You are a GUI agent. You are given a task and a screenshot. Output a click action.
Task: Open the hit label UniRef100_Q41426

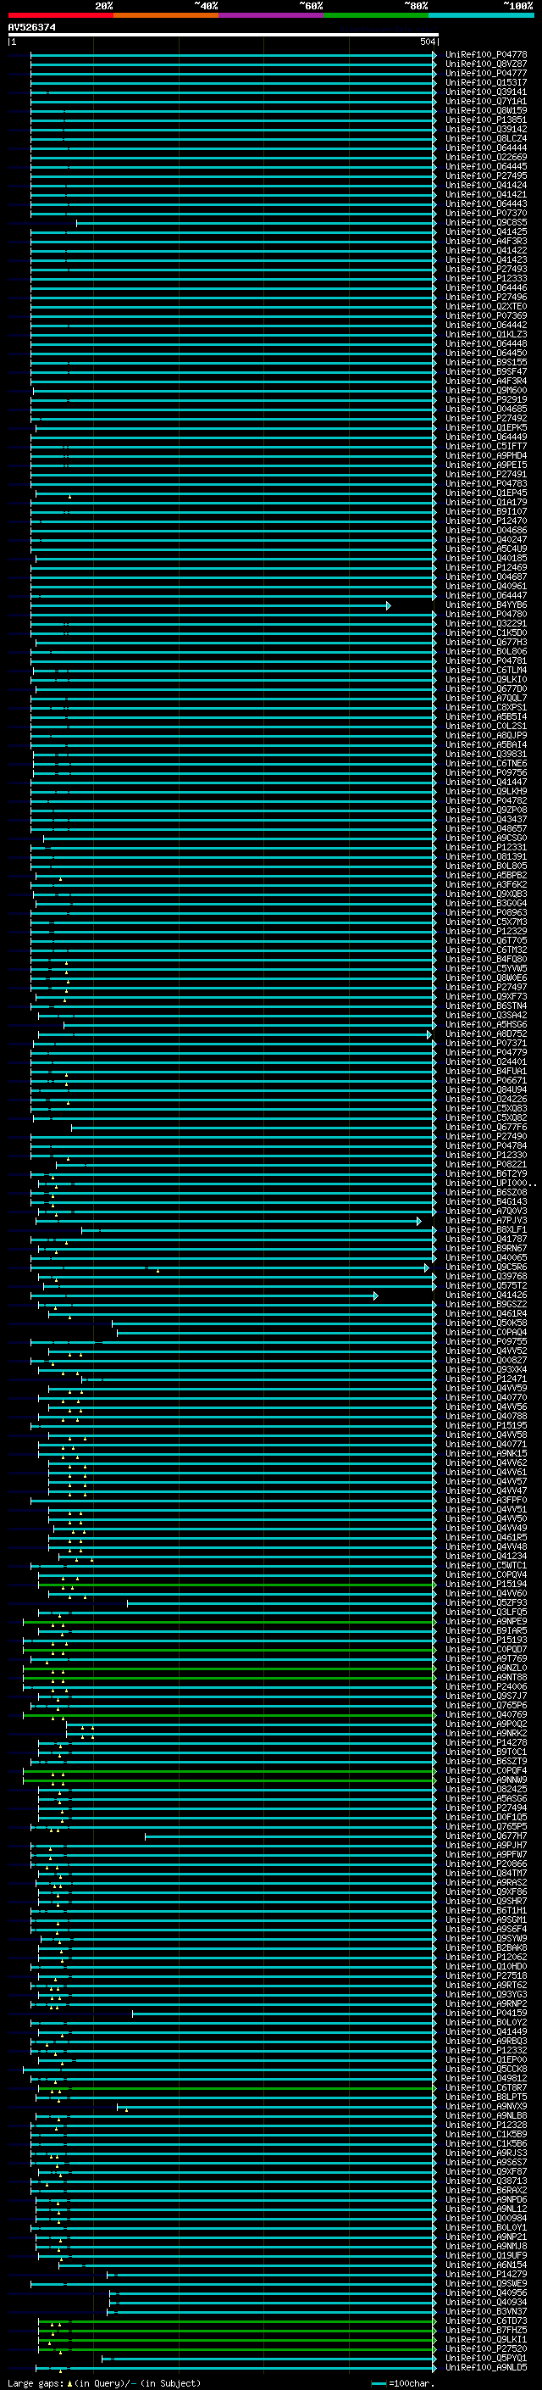(486, 1295)
